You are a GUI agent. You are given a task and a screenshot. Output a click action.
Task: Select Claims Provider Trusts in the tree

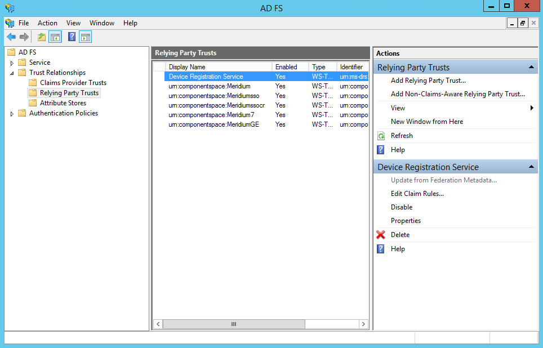tap(73, 82)
